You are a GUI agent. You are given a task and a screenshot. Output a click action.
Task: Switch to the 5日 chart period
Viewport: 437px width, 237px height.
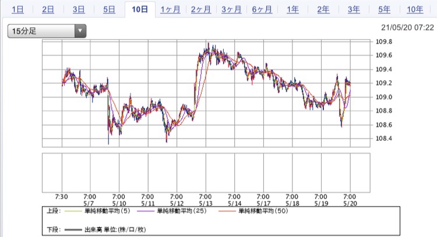[x=109, y=10]
